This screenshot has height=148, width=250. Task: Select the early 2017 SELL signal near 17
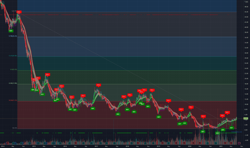coord(98,85)
